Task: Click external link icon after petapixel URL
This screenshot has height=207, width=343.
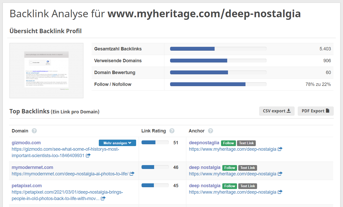Action: tap(103, 198)
